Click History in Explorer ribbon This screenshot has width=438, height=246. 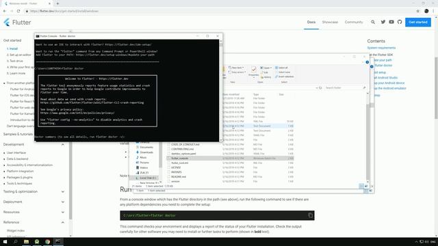[266, 77]
